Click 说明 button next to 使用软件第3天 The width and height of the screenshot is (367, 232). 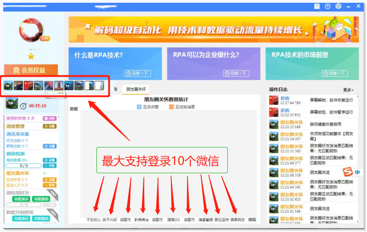pyautogui.click(x=50, y=119)
